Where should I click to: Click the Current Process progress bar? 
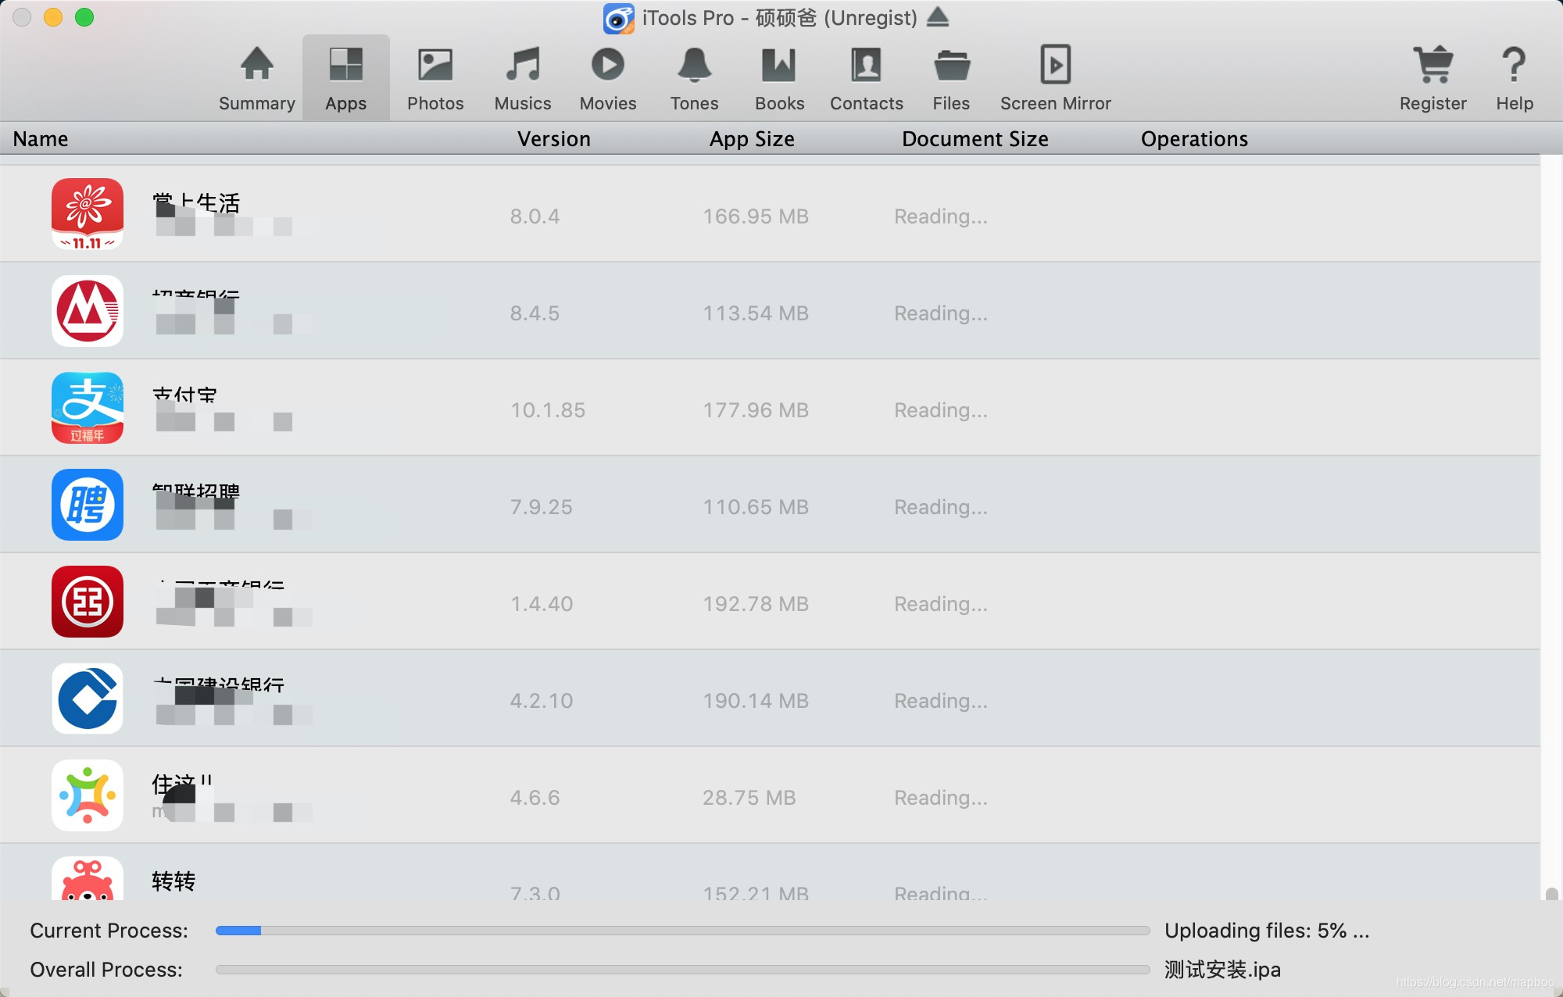[x=681, y=931]
